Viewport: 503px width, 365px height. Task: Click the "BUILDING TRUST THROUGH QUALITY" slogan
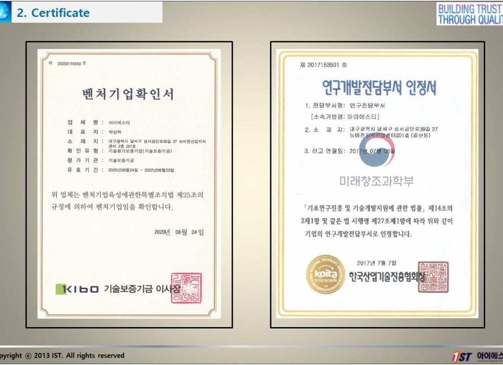(470, 14)
